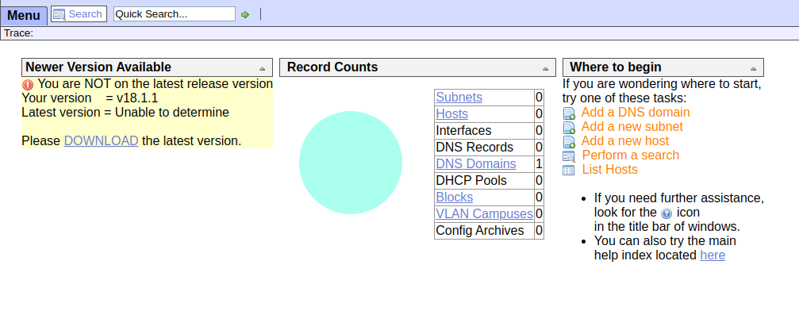Click the cyan record counts pie chart
The image size is (799, 330).
(x=351, y=163)
